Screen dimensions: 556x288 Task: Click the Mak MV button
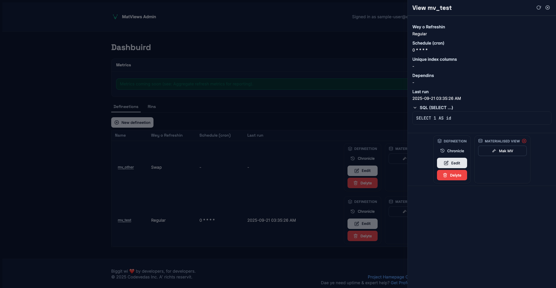[502, 151]
